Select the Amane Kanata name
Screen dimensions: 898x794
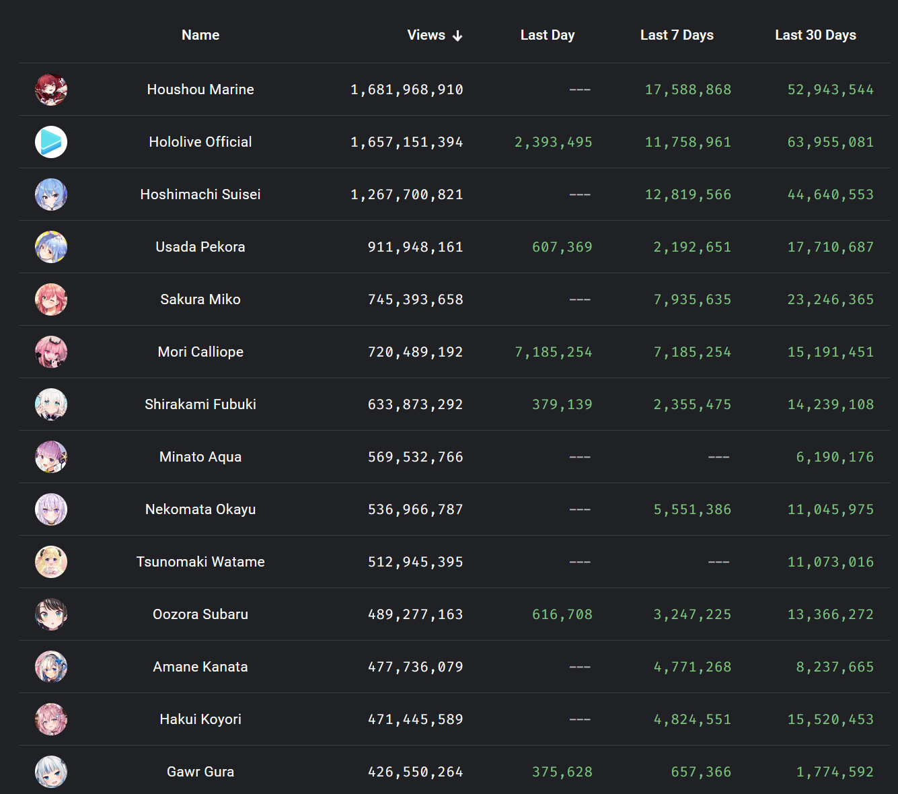point(200,667)
